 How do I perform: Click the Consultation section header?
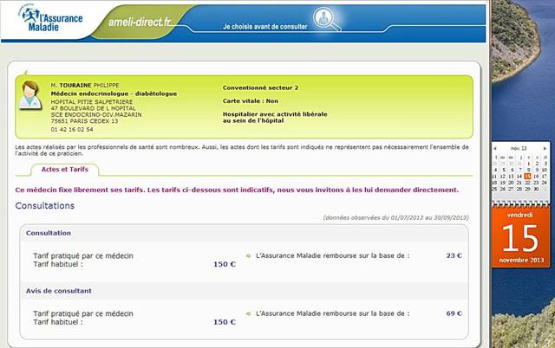pyautogui.click(x=49, y=233)
